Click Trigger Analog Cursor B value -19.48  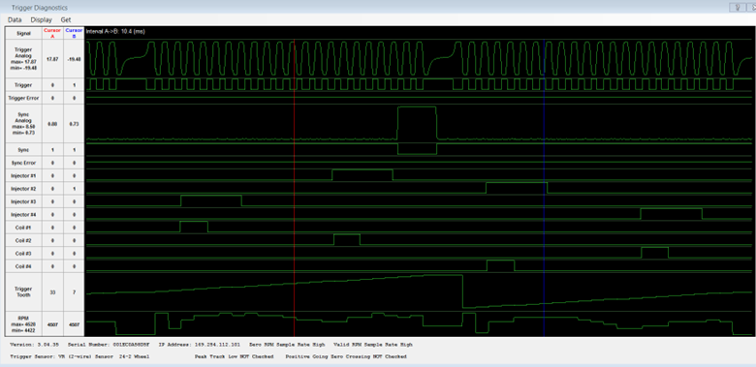[74, 59]
